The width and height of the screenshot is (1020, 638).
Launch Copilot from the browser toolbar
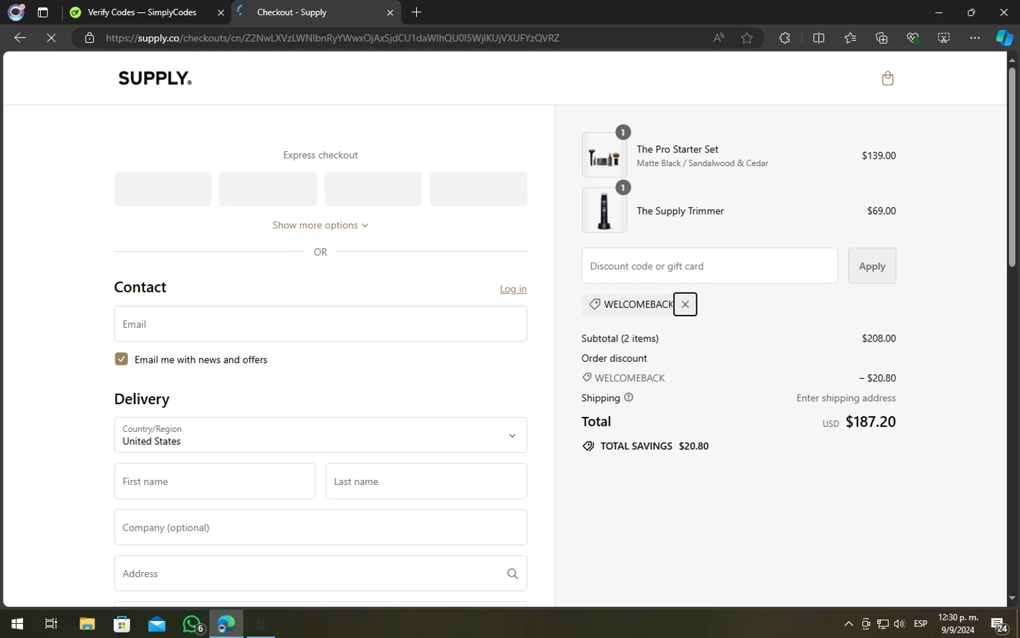(x=1004, y=37)
